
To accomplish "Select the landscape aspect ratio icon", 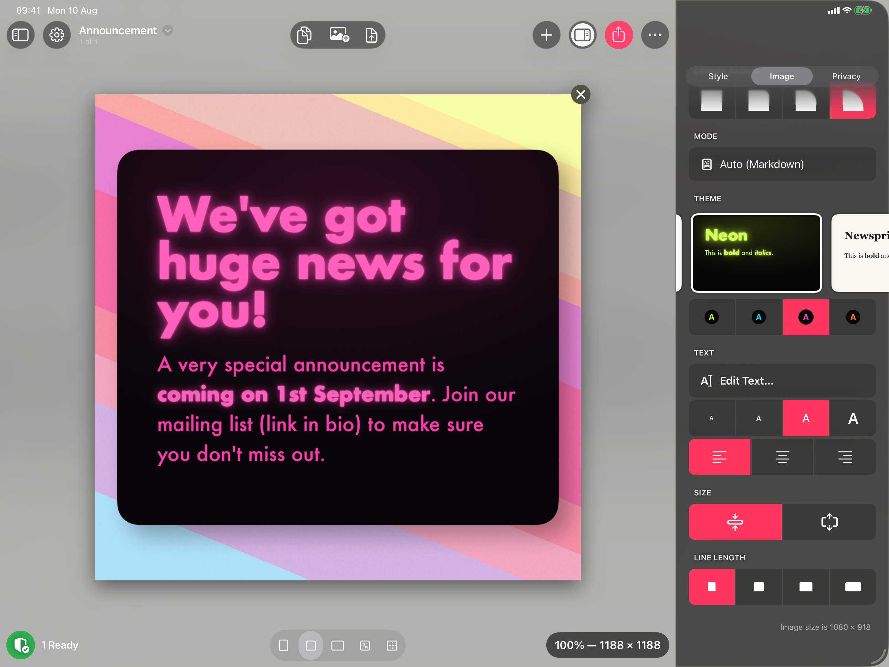I will point(338,646).
